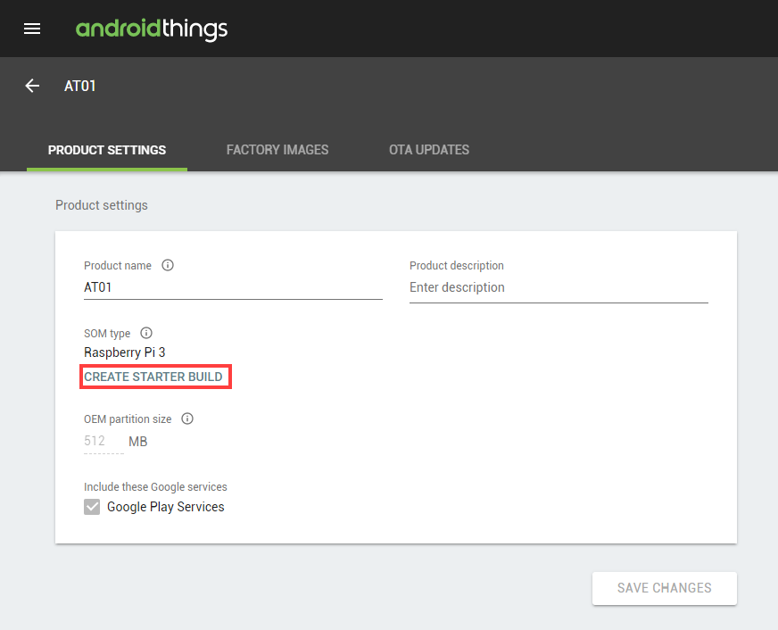
Task: Click the Raspberry Pi 3 SOM type value
Action: [x=125, y=352]
